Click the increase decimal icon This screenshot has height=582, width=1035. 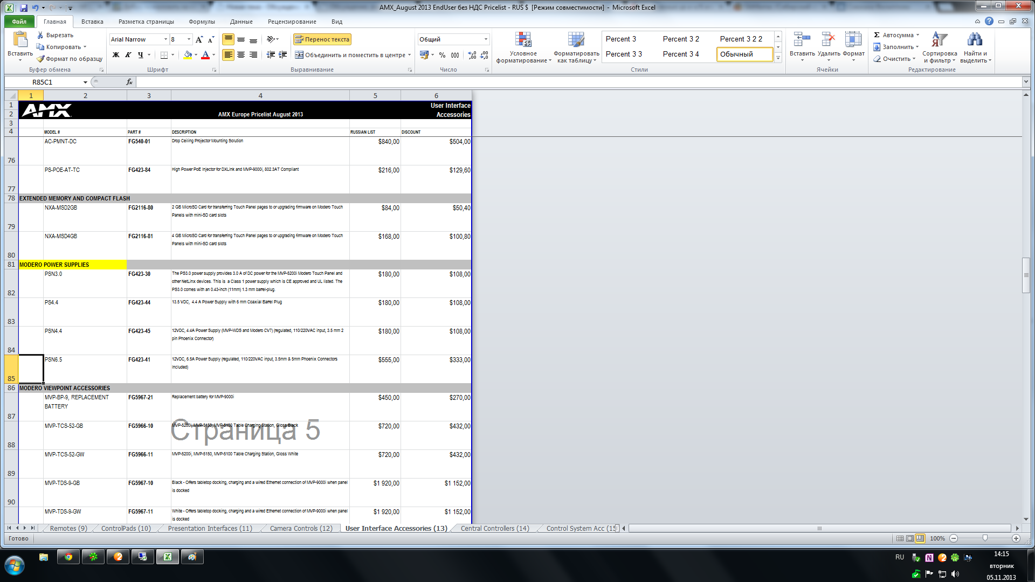[x=472, y=55]
